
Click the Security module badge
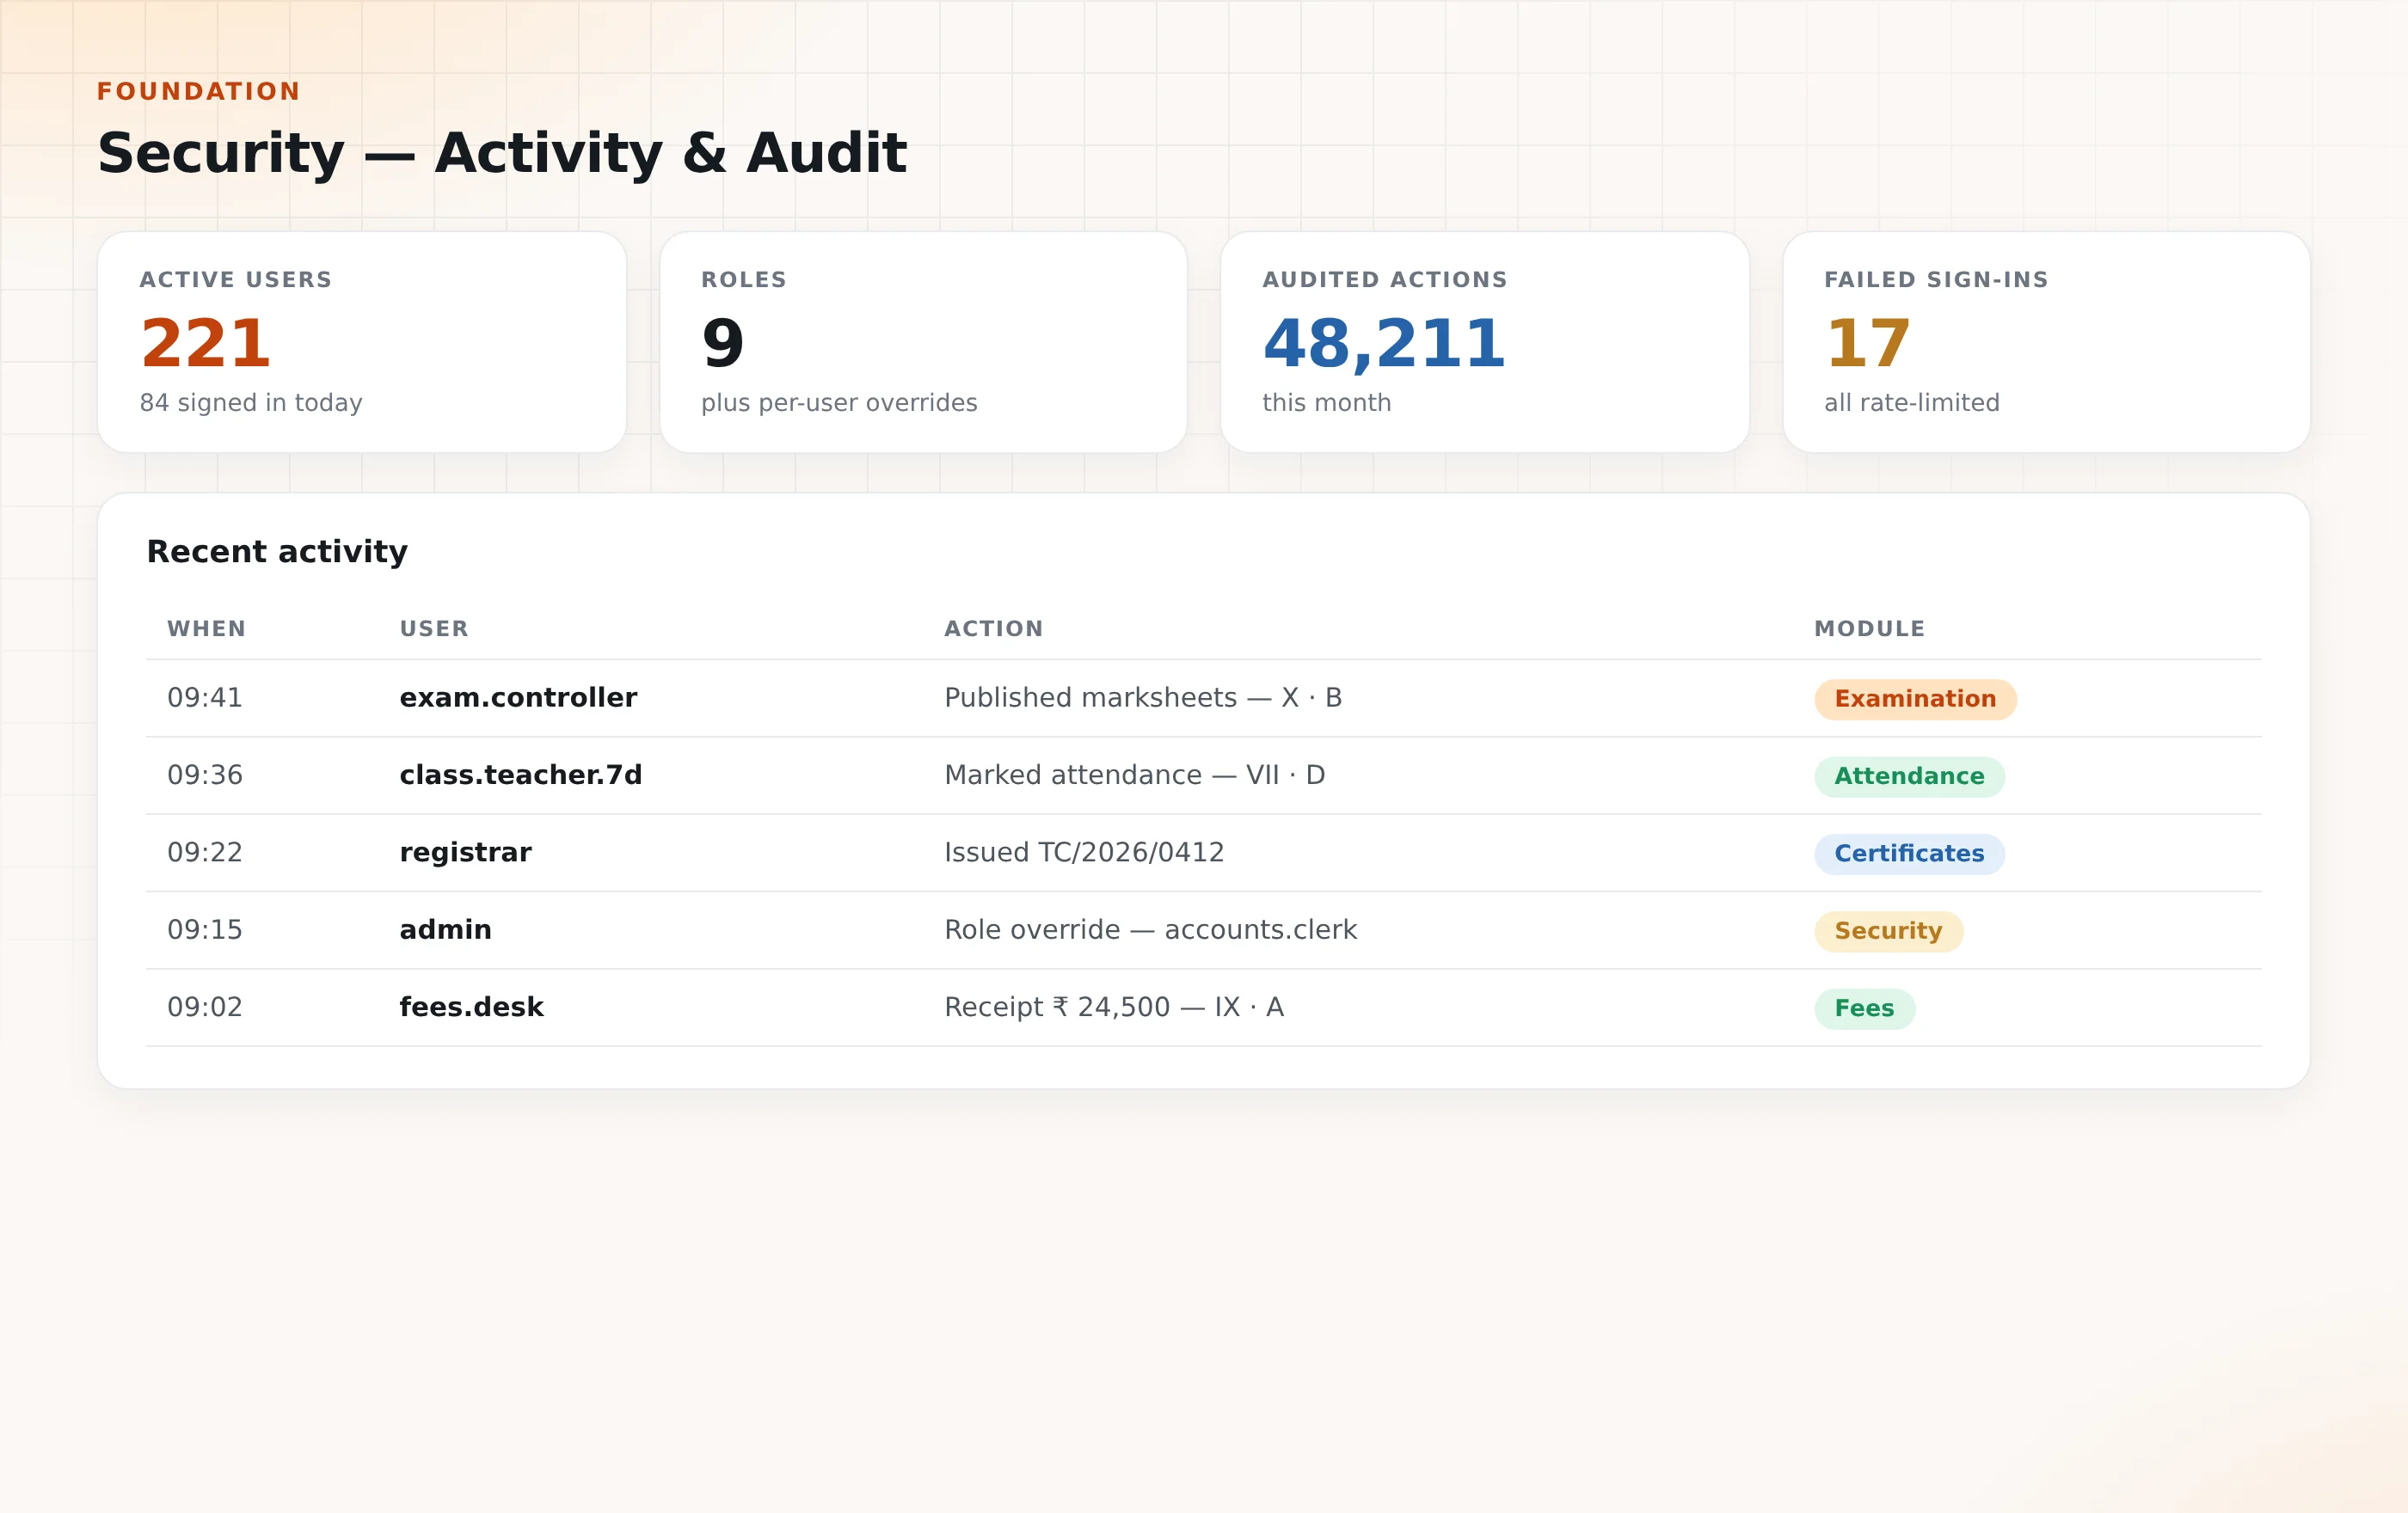pyautogui.click(x=1888, y=931)
